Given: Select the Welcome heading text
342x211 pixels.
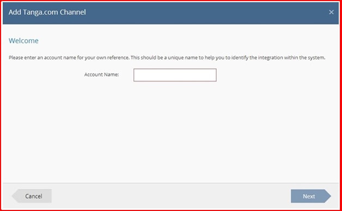Looking at the screenshot, I should click(23, 41).
